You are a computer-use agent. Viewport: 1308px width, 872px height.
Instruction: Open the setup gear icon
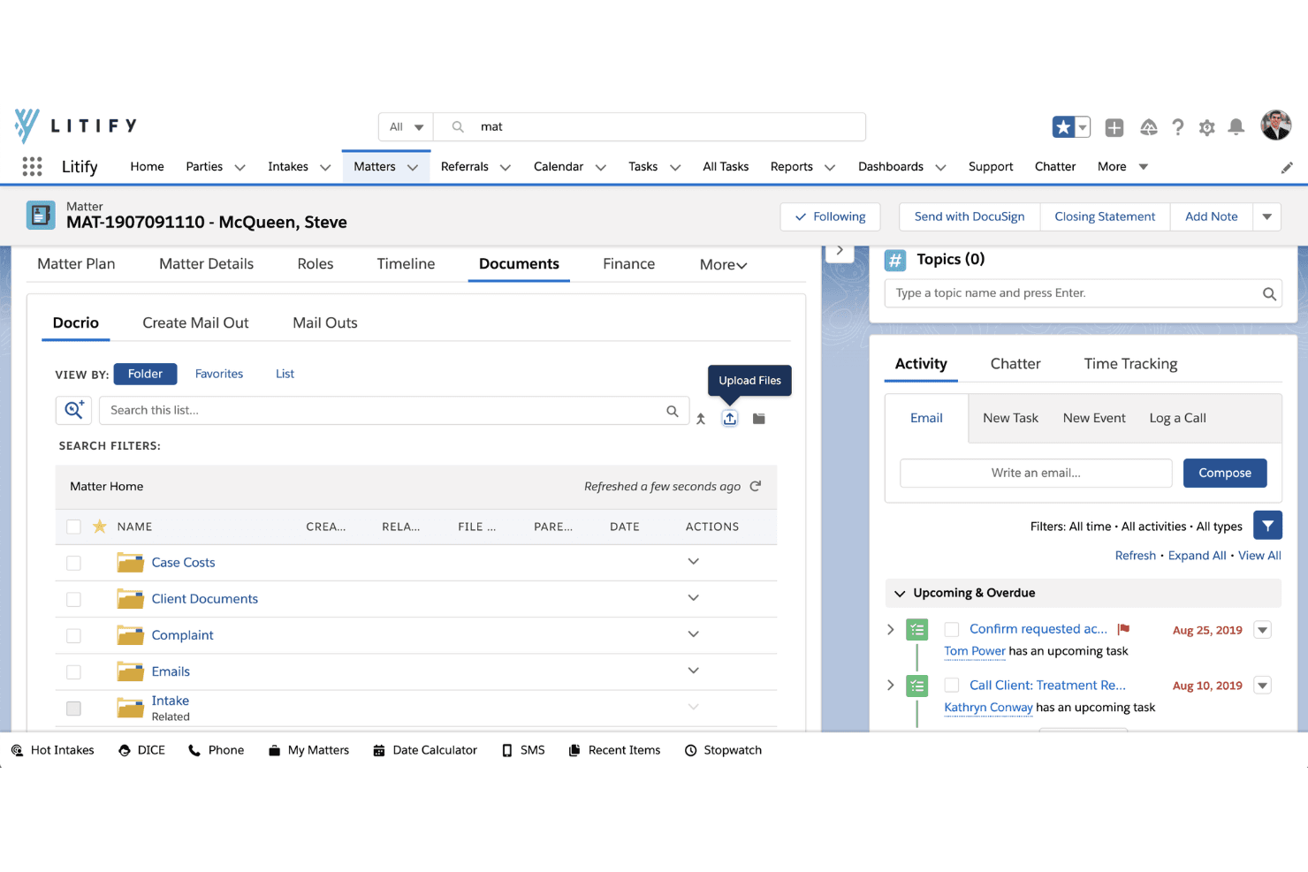coord(1207,127)
